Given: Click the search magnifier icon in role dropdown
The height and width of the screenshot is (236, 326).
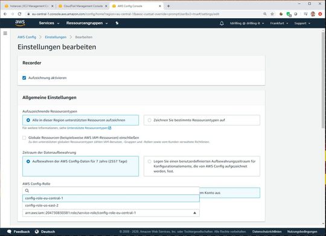Looking at the screenshot, I should tap(27, 191).
